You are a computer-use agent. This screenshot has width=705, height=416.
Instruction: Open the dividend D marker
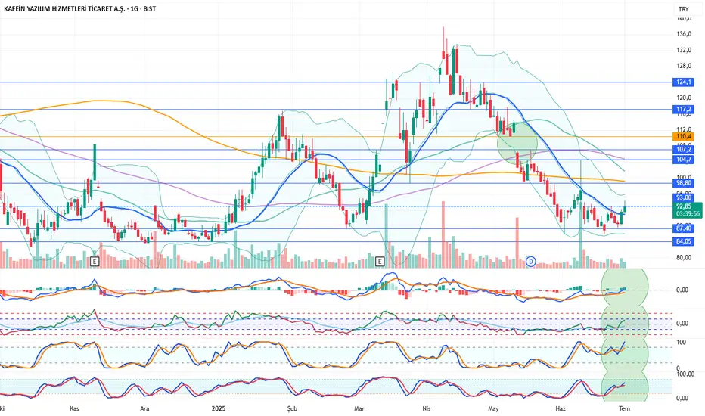(531, 261)
